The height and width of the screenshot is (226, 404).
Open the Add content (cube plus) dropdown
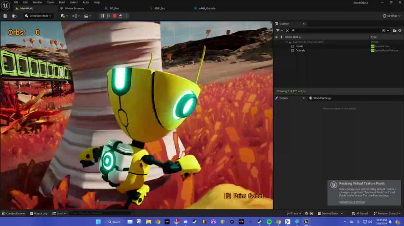click(x=64, y=16)
